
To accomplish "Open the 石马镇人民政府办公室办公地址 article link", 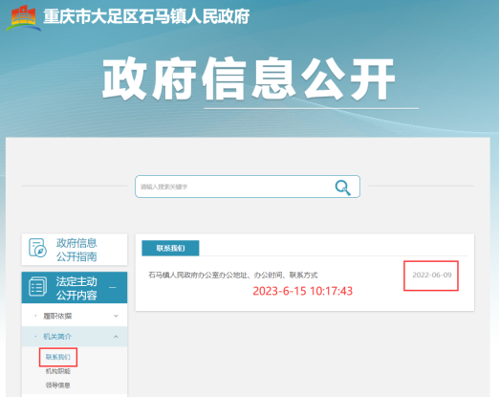I will pos(233,275).
